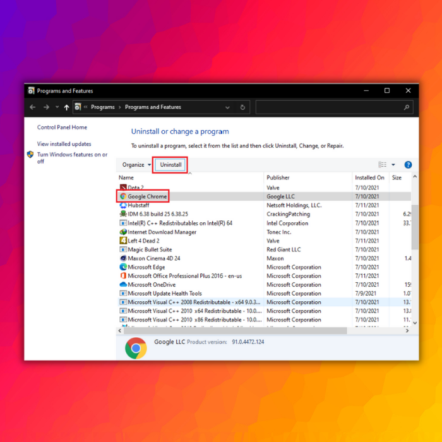The height and width of the screenshot is (442, 442).
Task: Click vertical scrollbar up arrow
Action: (415, 177)
